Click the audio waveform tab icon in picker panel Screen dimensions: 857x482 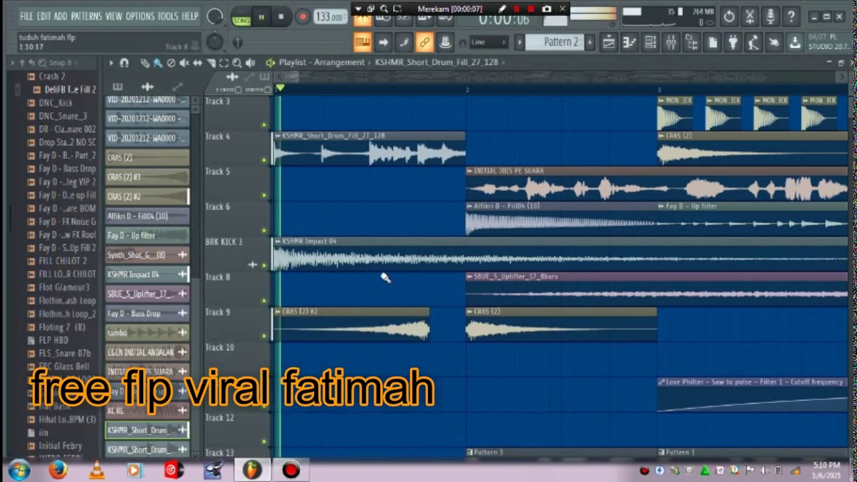tap(147, 86)
